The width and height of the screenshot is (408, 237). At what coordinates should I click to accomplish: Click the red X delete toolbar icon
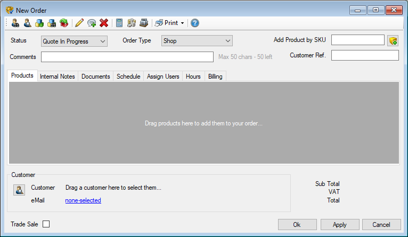point(104,23)
